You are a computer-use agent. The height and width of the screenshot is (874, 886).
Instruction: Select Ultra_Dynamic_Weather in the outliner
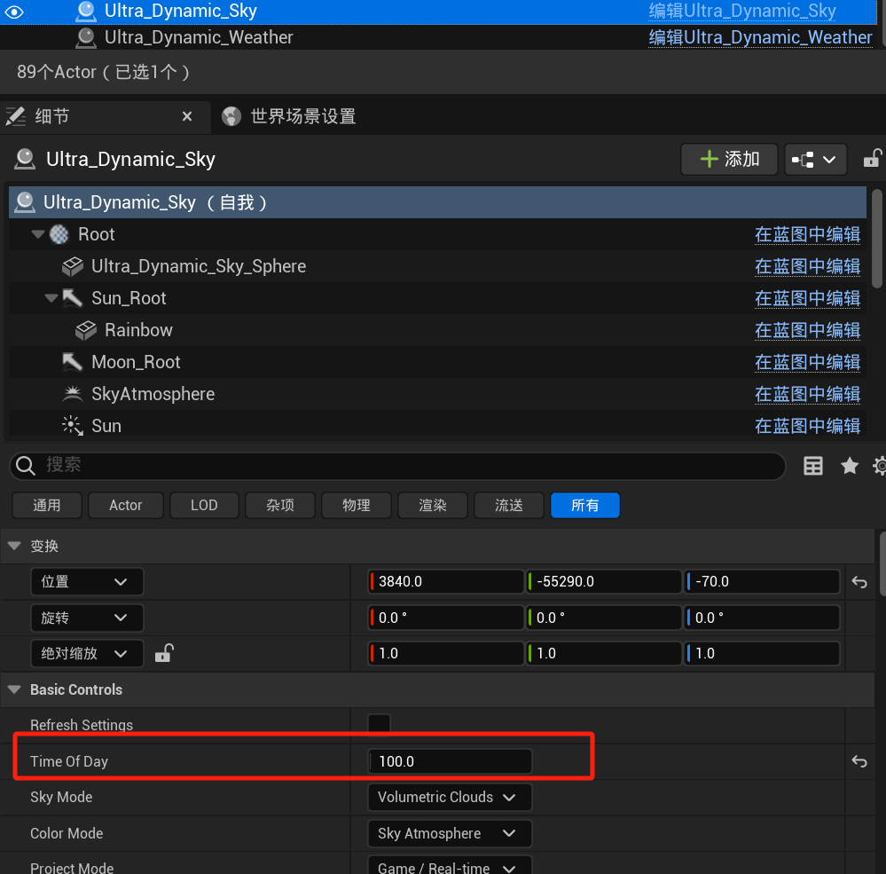tap(199, 37)
